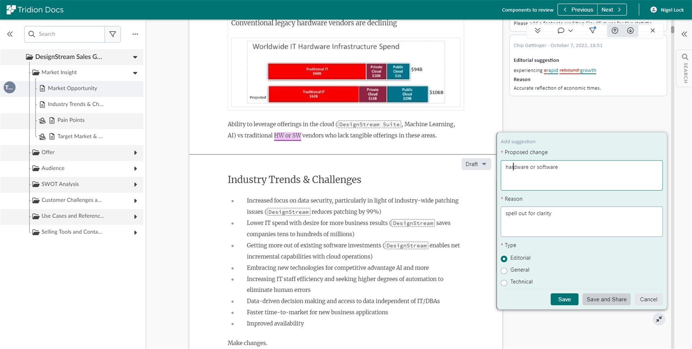Expand the Selling Tools folder

pos(135,232)
